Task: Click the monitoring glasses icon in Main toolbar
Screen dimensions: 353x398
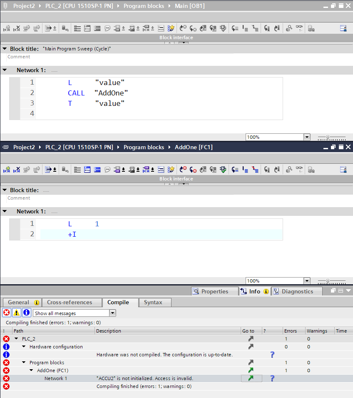Action: point(299,28)
